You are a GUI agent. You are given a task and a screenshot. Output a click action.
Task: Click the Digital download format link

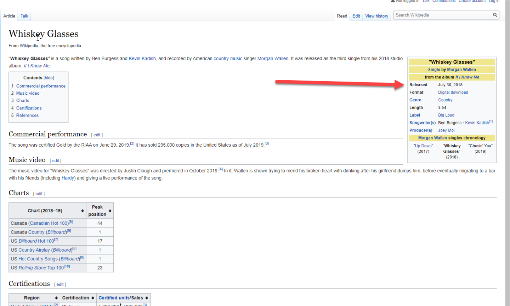click(453, 93)
